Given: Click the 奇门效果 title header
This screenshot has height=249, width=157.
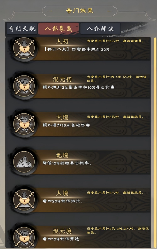Looking at the screenshot, I should coord(80,11).
